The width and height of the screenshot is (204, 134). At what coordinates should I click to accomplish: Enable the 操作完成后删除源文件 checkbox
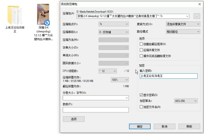coord(141,56)
